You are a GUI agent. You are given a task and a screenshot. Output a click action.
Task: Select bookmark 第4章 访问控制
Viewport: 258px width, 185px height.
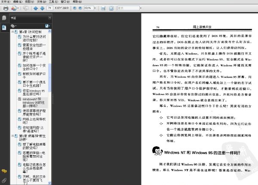coord(30,32)
